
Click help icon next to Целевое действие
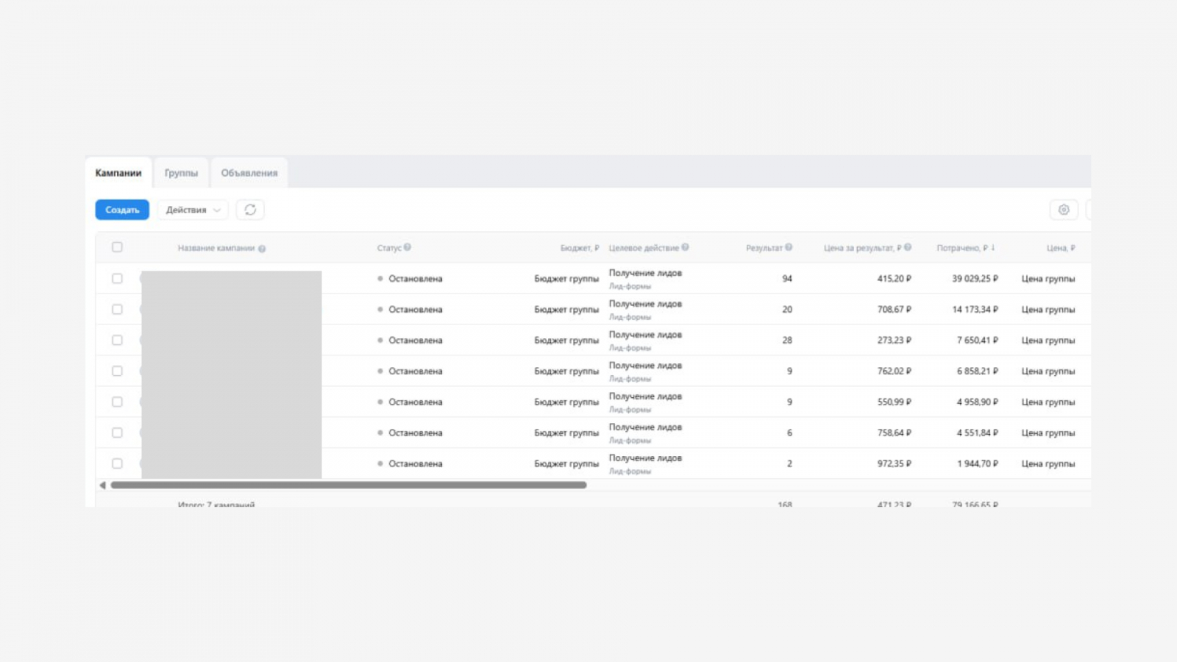click(x=685, y=247)
